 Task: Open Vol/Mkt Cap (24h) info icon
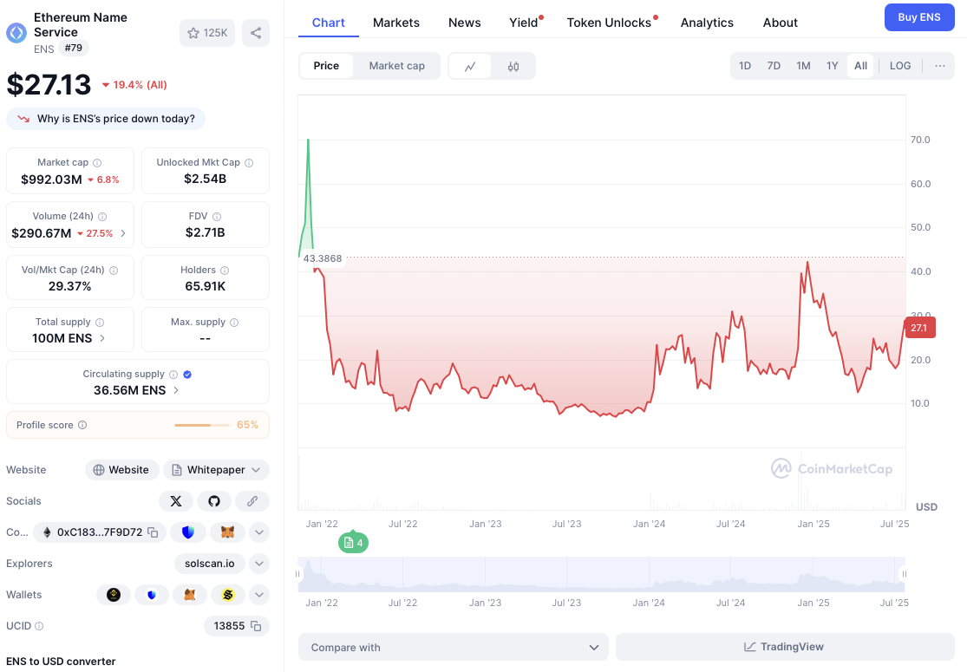coord(114,270)
